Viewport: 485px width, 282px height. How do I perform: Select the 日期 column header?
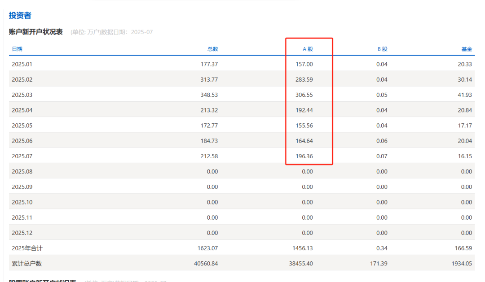tap(17, 49)
